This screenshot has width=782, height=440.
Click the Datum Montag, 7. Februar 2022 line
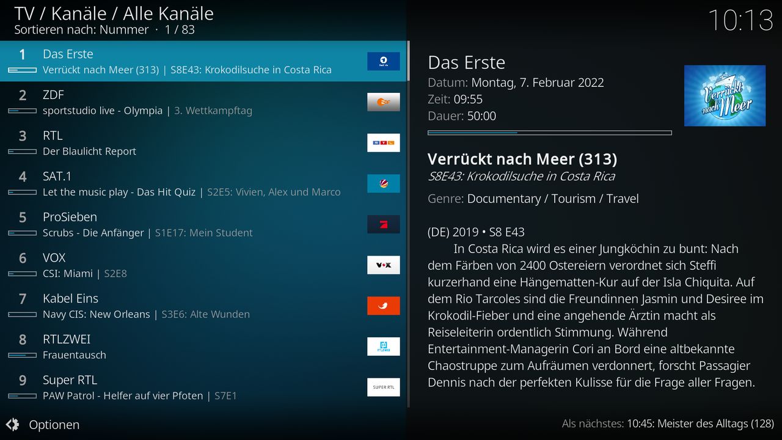516,82
